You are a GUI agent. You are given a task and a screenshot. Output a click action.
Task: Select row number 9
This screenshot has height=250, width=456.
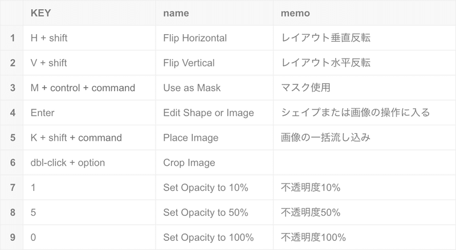pyautogui.click(x=11, y=237)
